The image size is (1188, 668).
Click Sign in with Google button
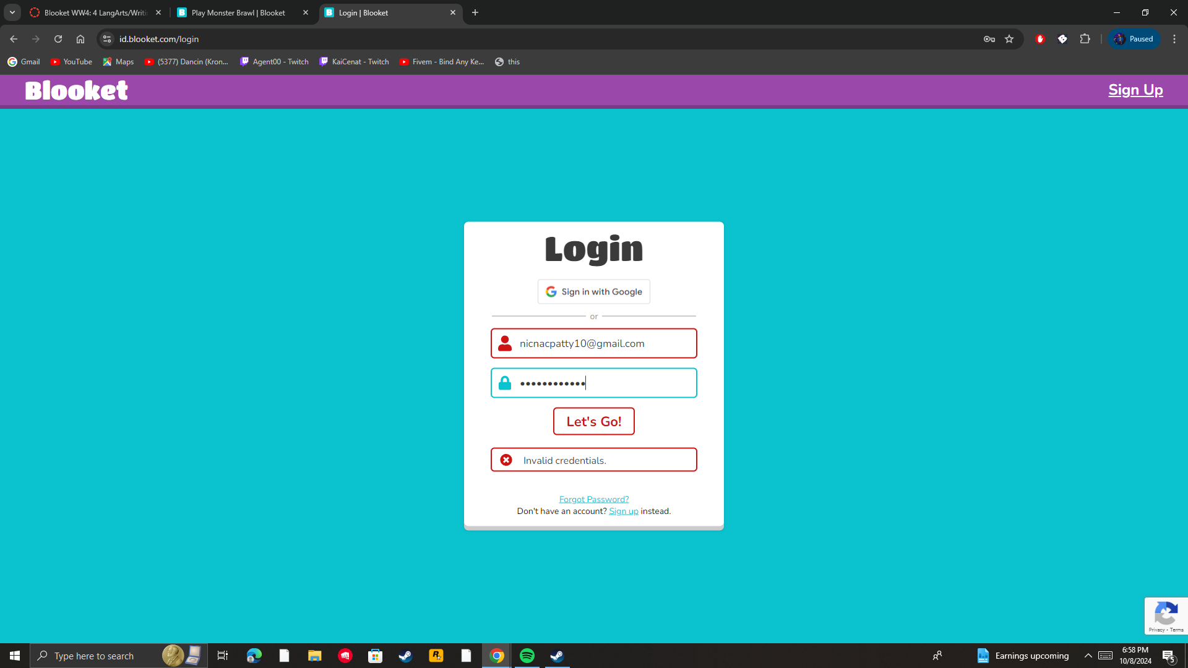click(593, 292)
